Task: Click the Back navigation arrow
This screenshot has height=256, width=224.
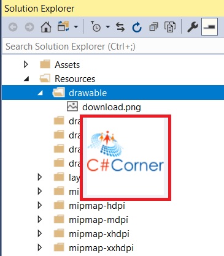Action: point(13,27)
